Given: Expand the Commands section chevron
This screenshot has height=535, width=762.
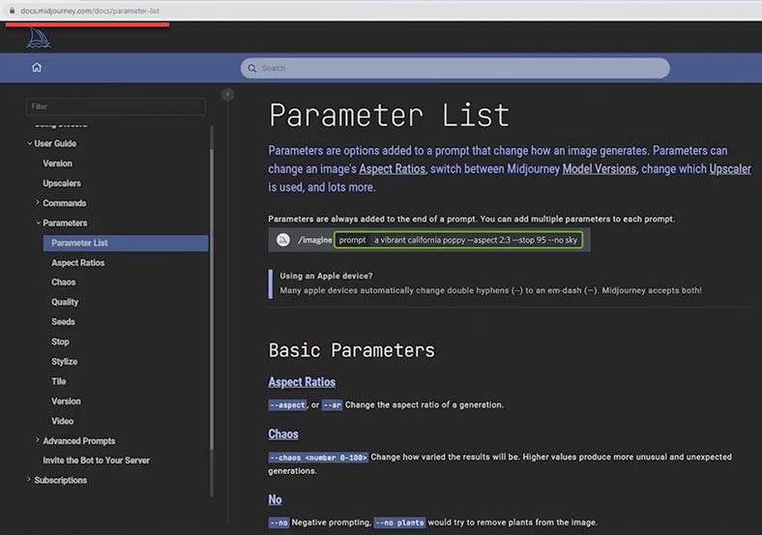Looking at the screenshot, I should click(38, 202).
